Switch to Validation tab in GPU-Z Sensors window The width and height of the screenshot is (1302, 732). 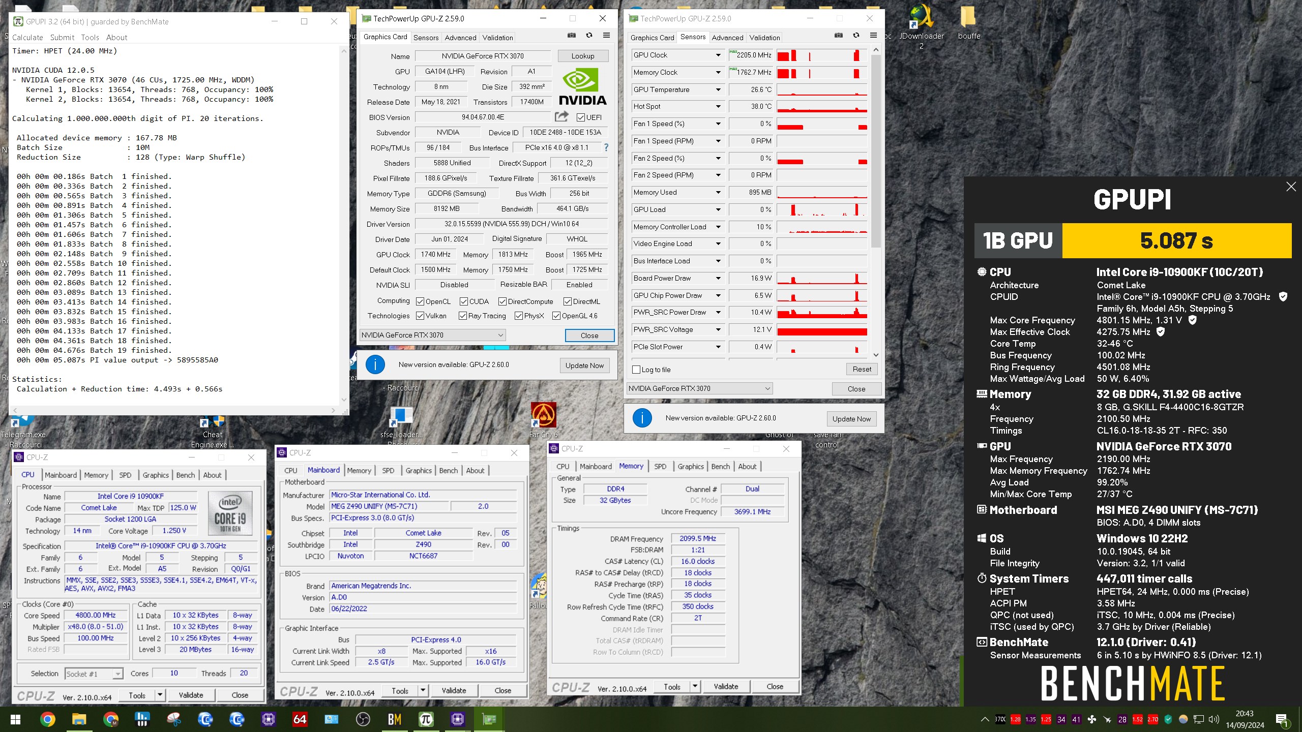(764, 37)
